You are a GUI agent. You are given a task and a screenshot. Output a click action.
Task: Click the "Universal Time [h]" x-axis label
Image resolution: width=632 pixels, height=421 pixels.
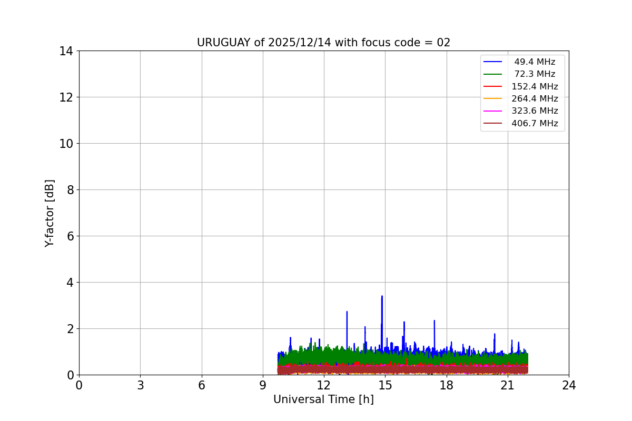coord(323,399)
